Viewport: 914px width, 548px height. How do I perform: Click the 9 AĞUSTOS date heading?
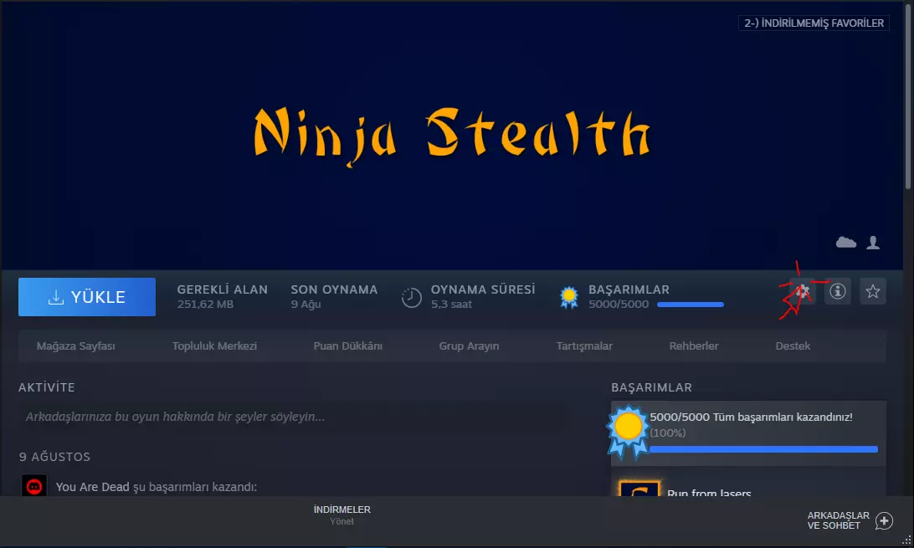click(x=54, y=457)
